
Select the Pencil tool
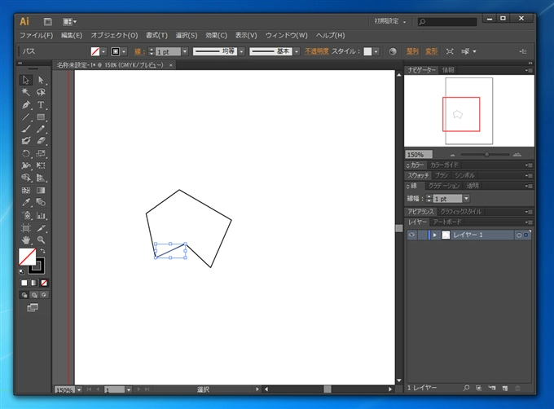click(x=41, y=129)
